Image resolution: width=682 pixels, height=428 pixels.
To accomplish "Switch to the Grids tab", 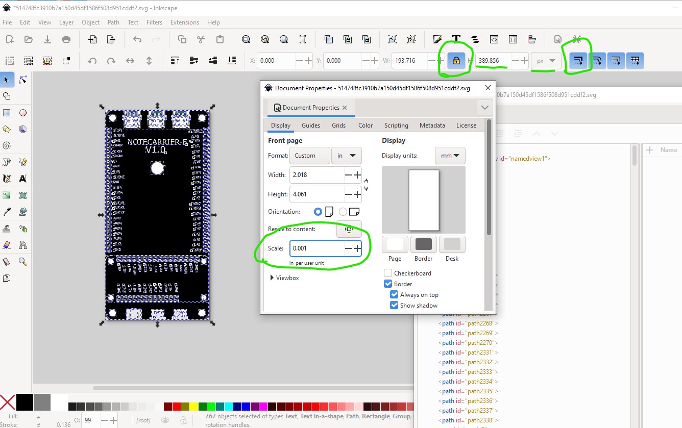I will click(338, 125).
